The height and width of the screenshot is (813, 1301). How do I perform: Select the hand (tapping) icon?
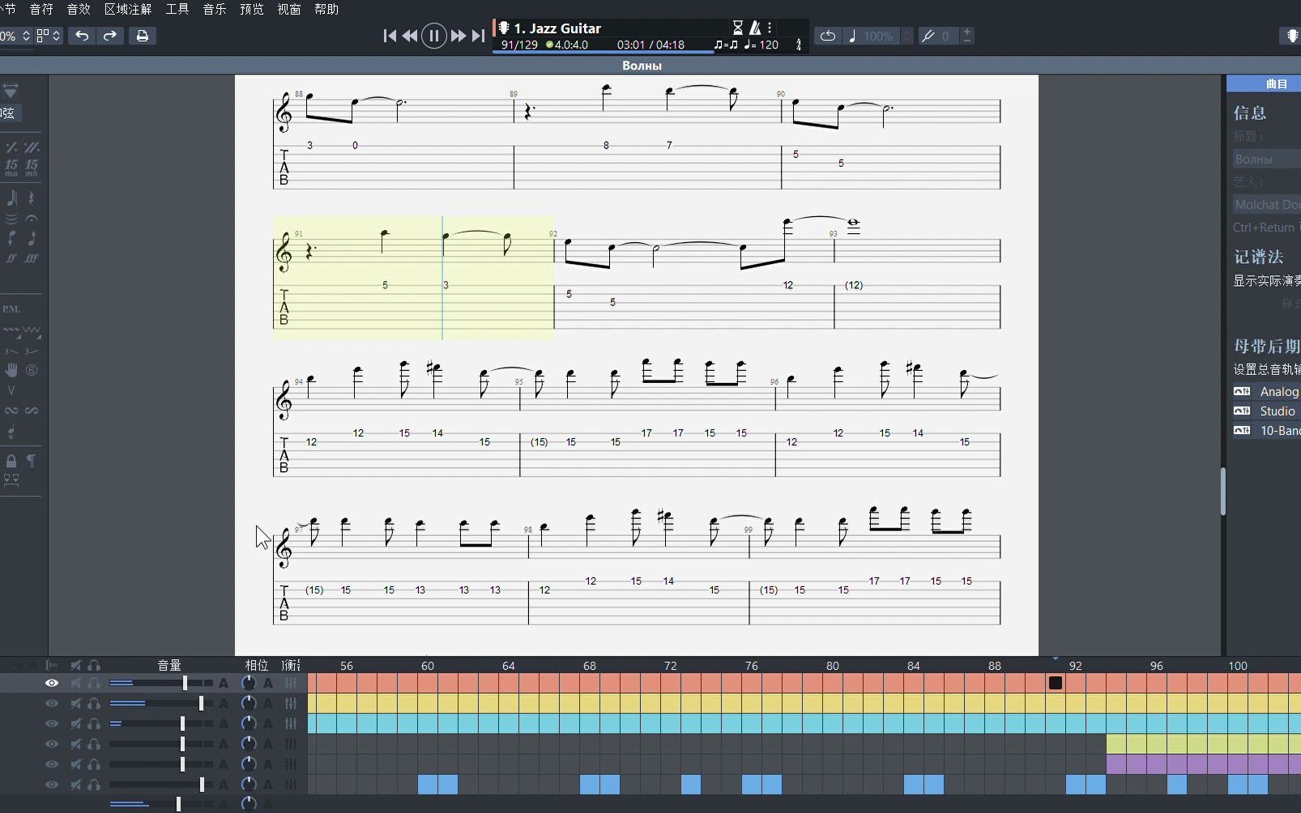[11, 370]
